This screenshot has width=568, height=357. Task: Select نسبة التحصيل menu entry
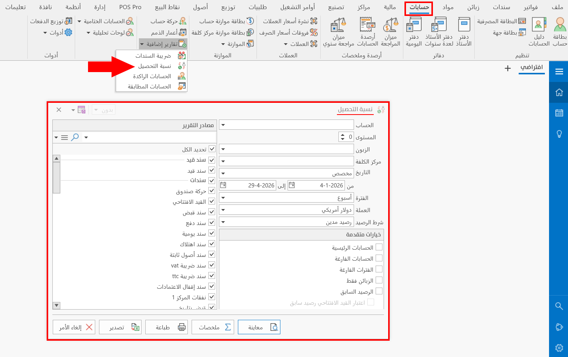[152, 66]
